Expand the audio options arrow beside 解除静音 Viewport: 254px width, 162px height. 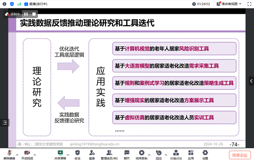click(x=17, y=155)
